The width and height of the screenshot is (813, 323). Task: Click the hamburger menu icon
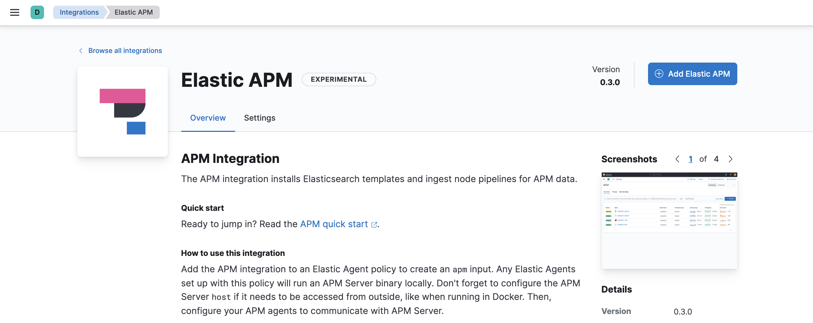click(14, 11)
